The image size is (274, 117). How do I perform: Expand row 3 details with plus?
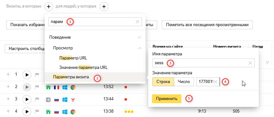[x=8, y=99]
